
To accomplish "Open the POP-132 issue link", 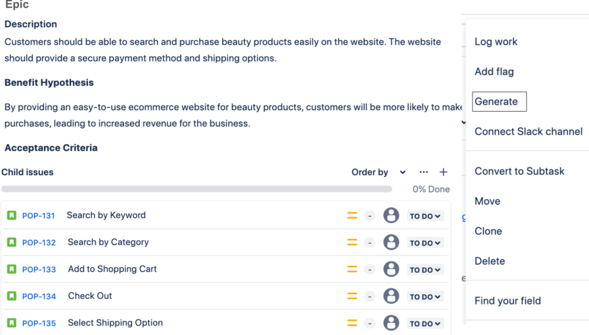I will [39, 243].
